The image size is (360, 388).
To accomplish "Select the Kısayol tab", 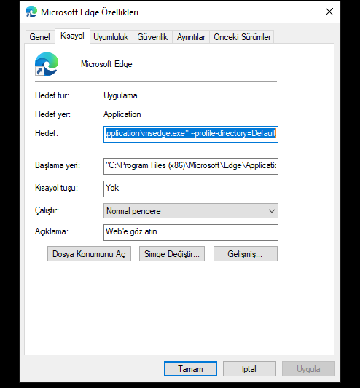I will tap(72, 36).
